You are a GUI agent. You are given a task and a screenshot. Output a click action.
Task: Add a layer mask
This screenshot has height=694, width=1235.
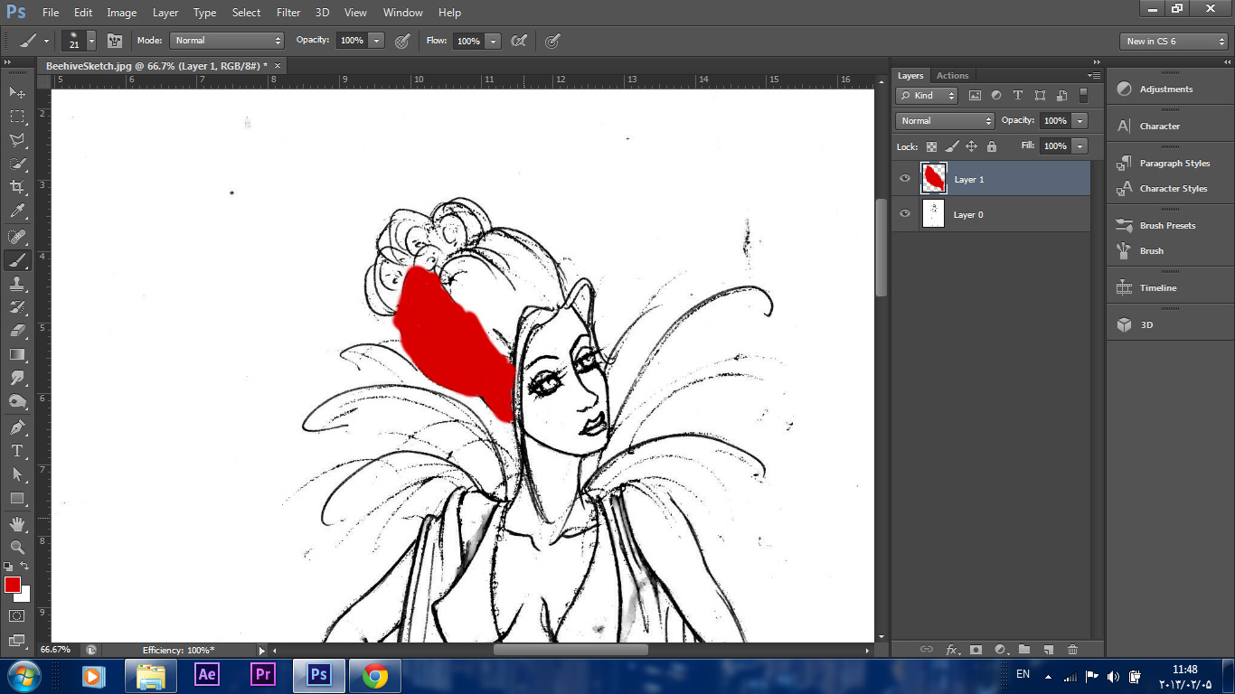coord(976,649)
